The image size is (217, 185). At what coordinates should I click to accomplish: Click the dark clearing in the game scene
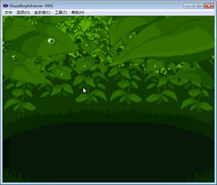[x=109, y=152]
